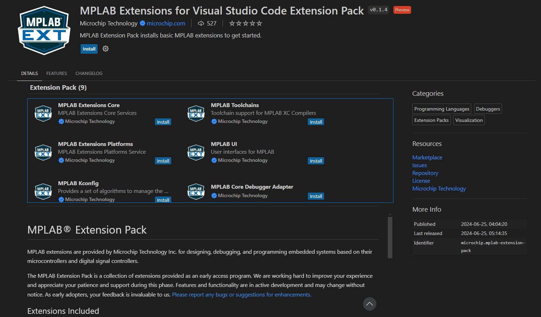Install MPLAB Toolchains extension
This screenshot has height=317, width=541.
point(316,122)
